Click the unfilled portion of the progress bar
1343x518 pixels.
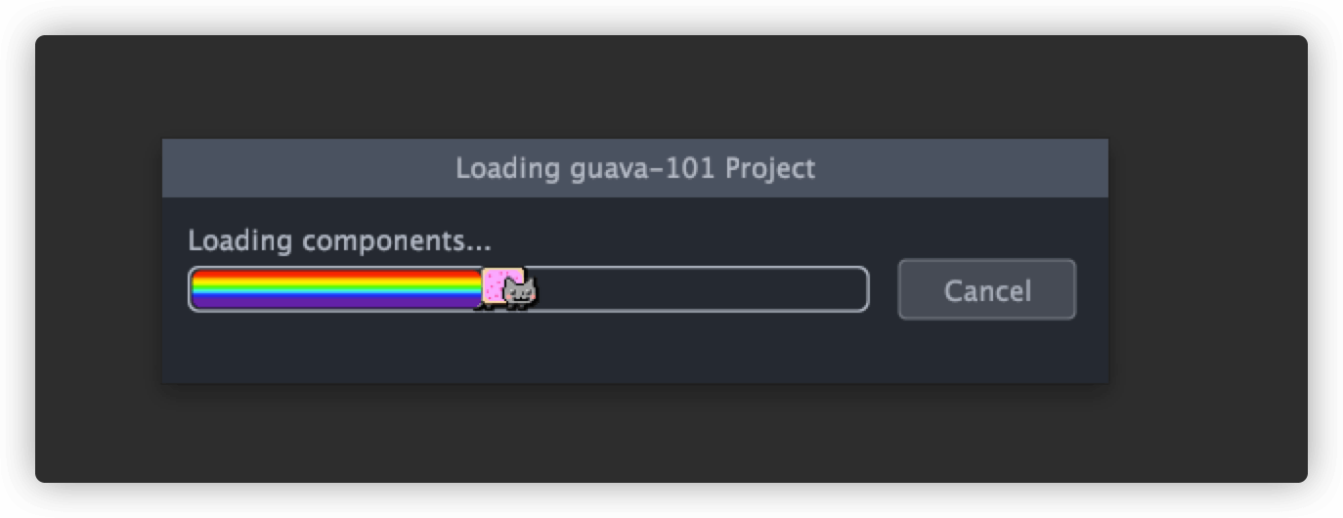702,289
